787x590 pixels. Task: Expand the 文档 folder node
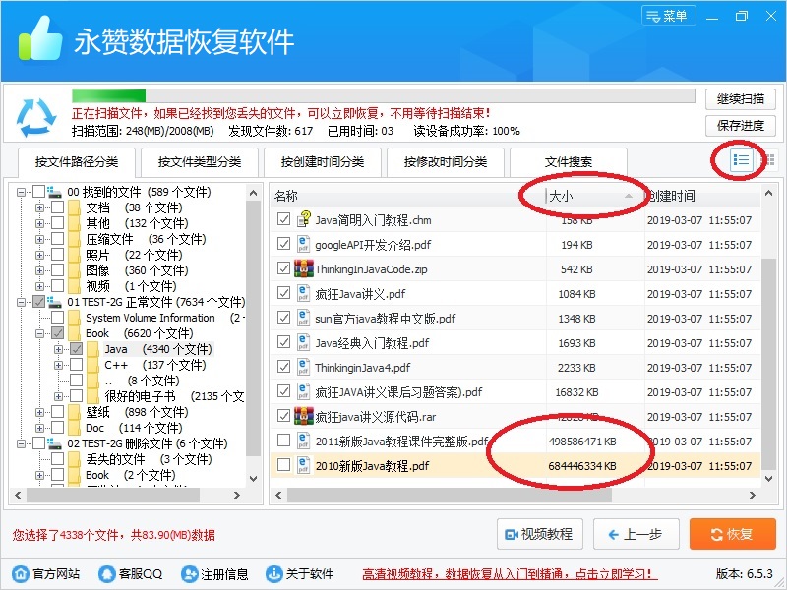pyautogui.click(x=39, y=207)
